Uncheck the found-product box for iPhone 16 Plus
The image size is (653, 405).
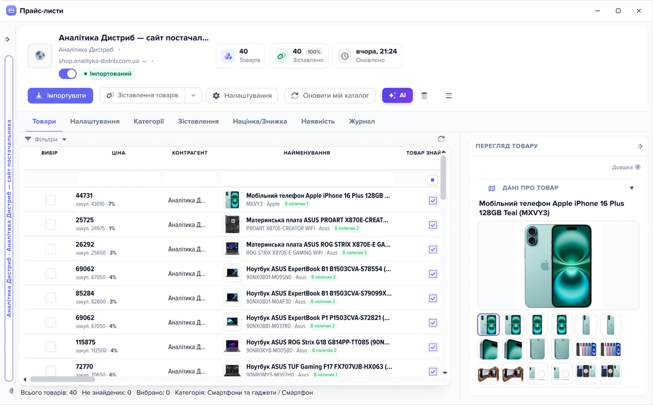point(433,201)
